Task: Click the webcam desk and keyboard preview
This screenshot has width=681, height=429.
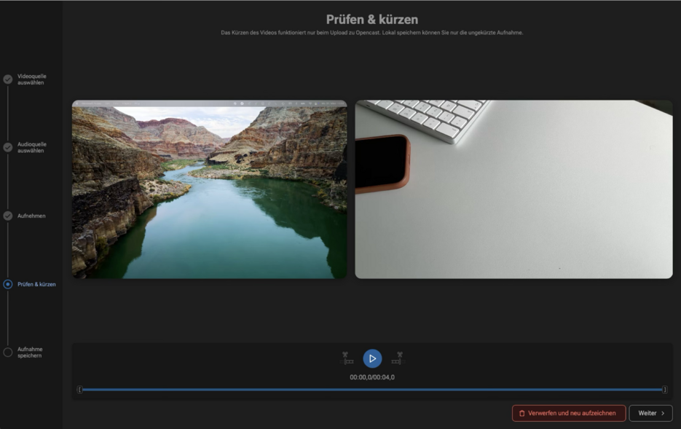Action: [x=513, y=189]
